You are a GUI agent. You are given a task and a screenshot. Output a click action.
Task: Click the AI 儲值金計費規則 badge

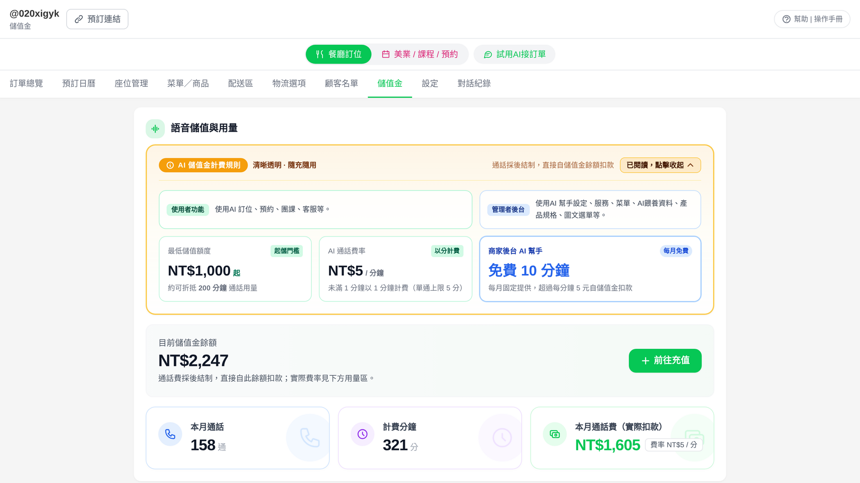(203, 165)
